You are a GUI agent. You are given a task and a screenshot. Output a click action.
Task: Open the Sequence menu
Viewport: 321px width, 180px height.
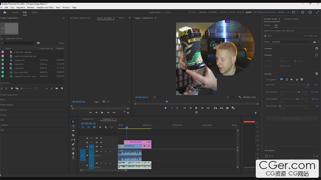[x=20, y=7]
